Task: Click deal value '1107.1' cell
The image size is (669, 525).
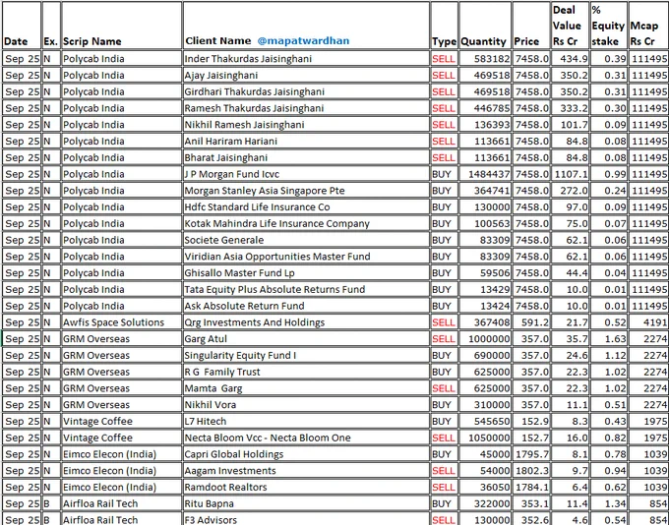Action: 571,174
